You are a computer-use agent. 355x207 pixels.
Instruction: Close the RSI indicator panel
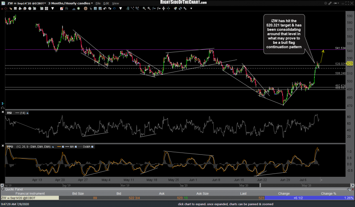coord(3,112)
